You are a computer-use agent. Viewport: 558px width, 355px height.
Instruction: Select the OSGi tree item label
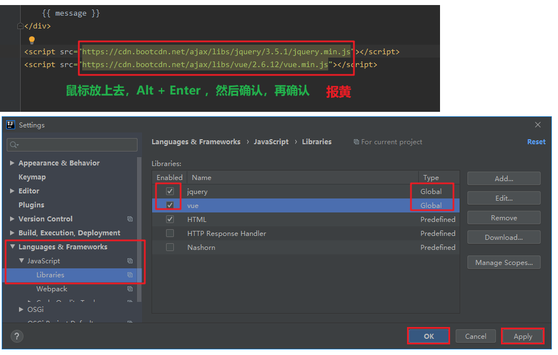[36, 310]
